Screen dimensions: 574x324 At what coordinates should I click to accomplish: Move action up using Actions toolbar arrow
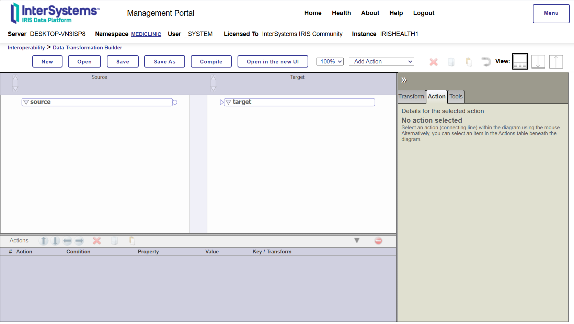44,241
